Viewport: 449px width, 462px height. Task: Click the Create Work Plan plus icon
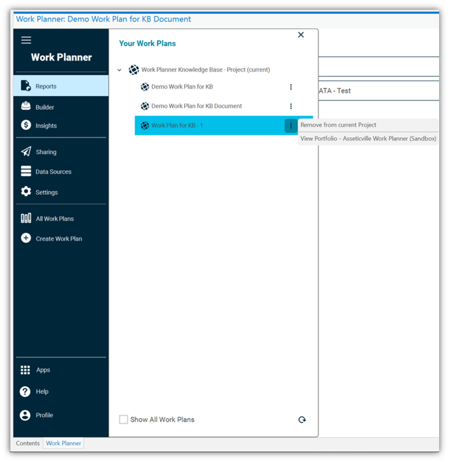click(26, 238)
